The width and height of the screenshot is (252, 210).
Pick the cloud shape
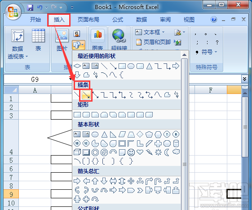click(176, 152)
